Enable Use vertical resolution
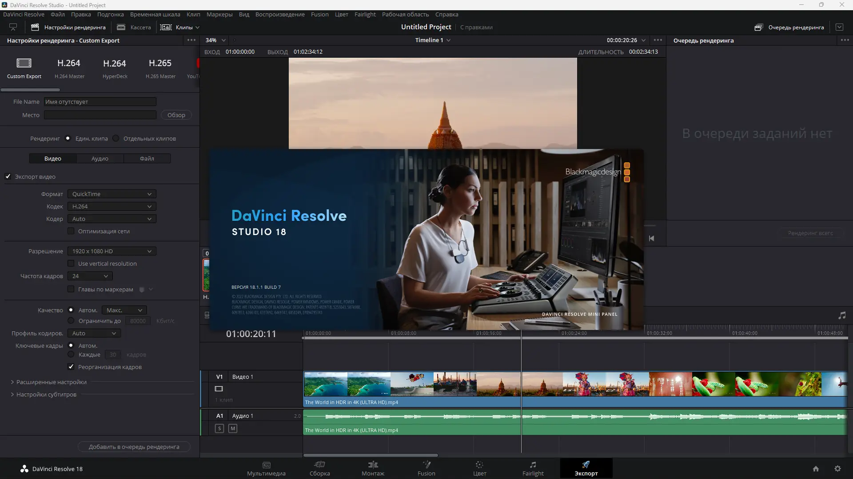This screenshot has height=479, width=853. (x=71, y=263)
